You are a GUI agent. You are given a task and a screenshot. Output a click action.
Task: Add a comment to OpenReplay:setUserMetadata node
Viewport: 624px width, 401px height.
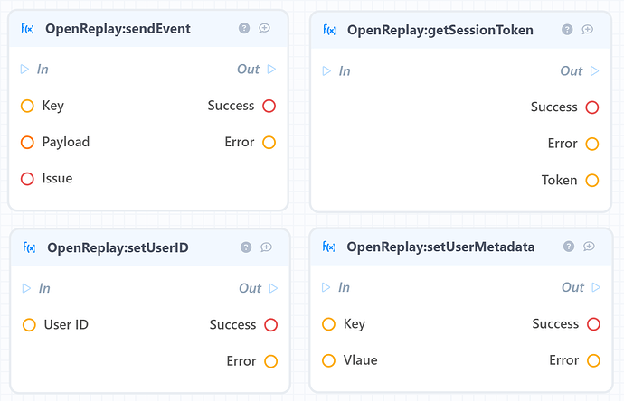pyautogui.click(x=589, y=247)
